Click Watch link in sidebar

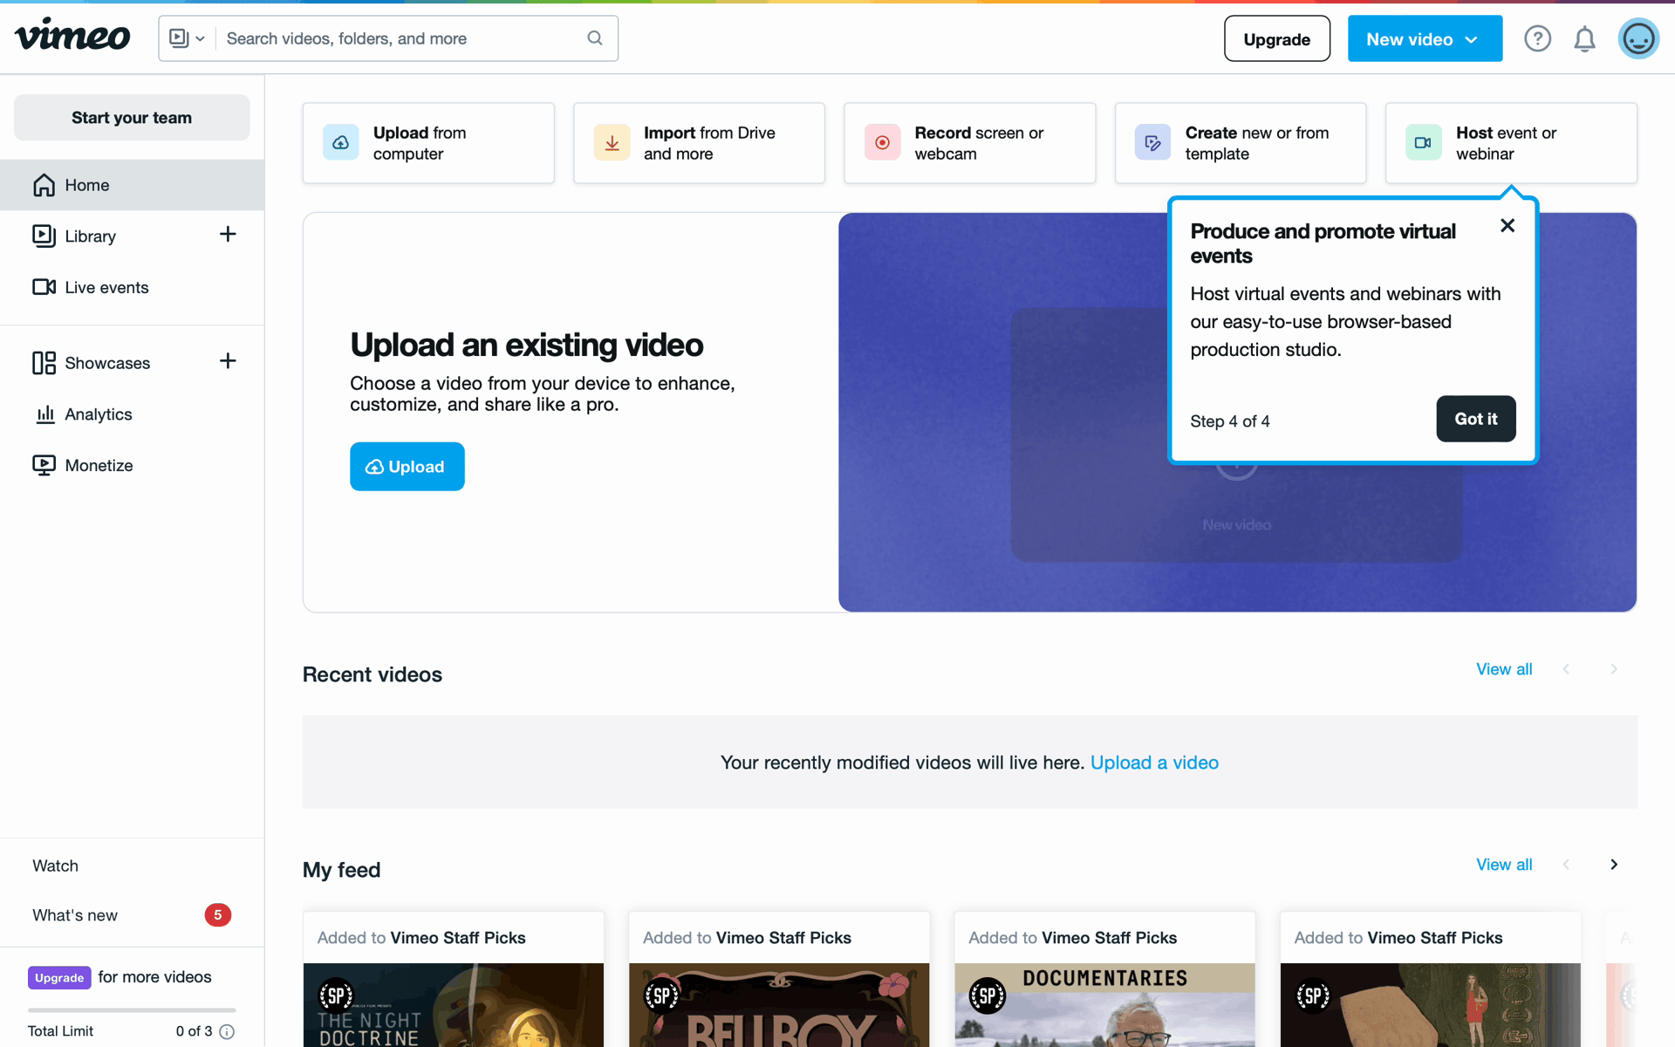55,866
